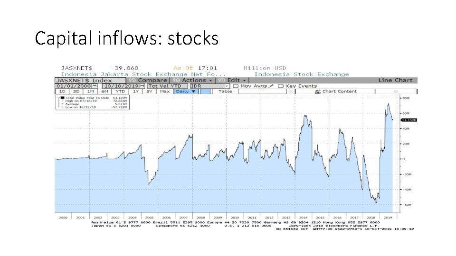Select the 3D range tab

pyautogui.click(x=76, y=91)
